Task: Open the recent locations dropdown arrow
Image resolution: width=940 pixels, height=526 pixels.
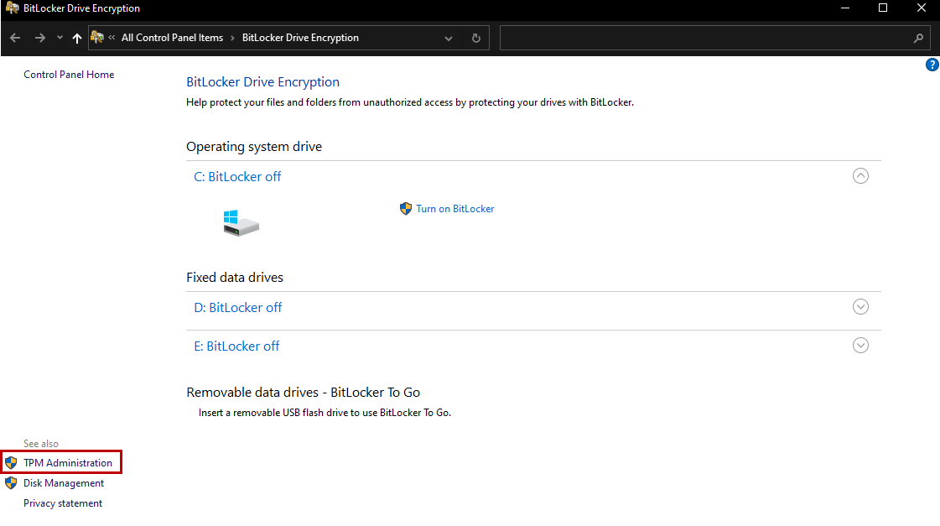Action: point(60,38)
